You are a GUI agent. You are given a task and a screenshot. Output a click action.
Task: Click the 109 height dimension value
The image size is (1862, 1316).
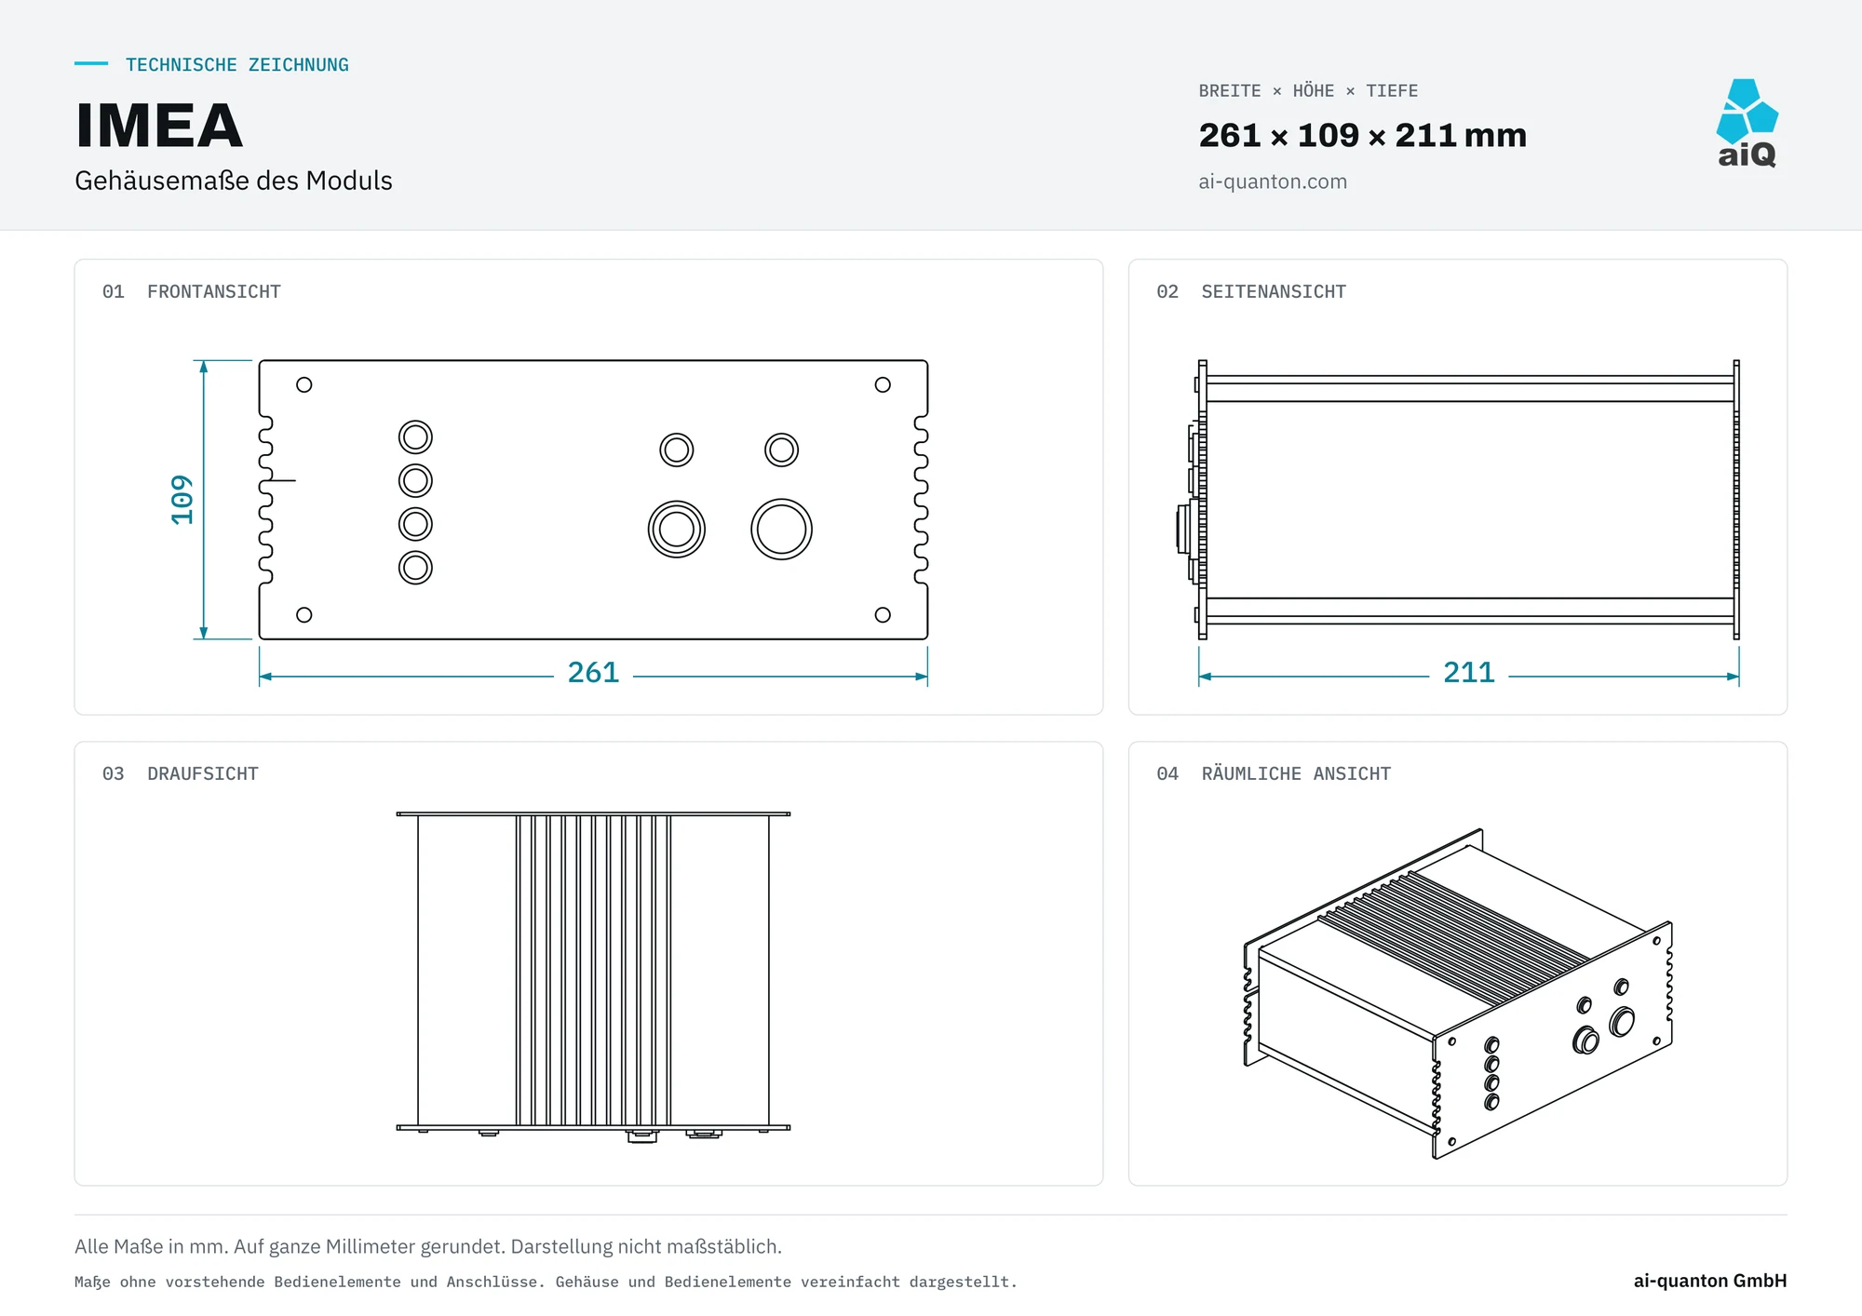pyautogui.click(x=182, y=500)
